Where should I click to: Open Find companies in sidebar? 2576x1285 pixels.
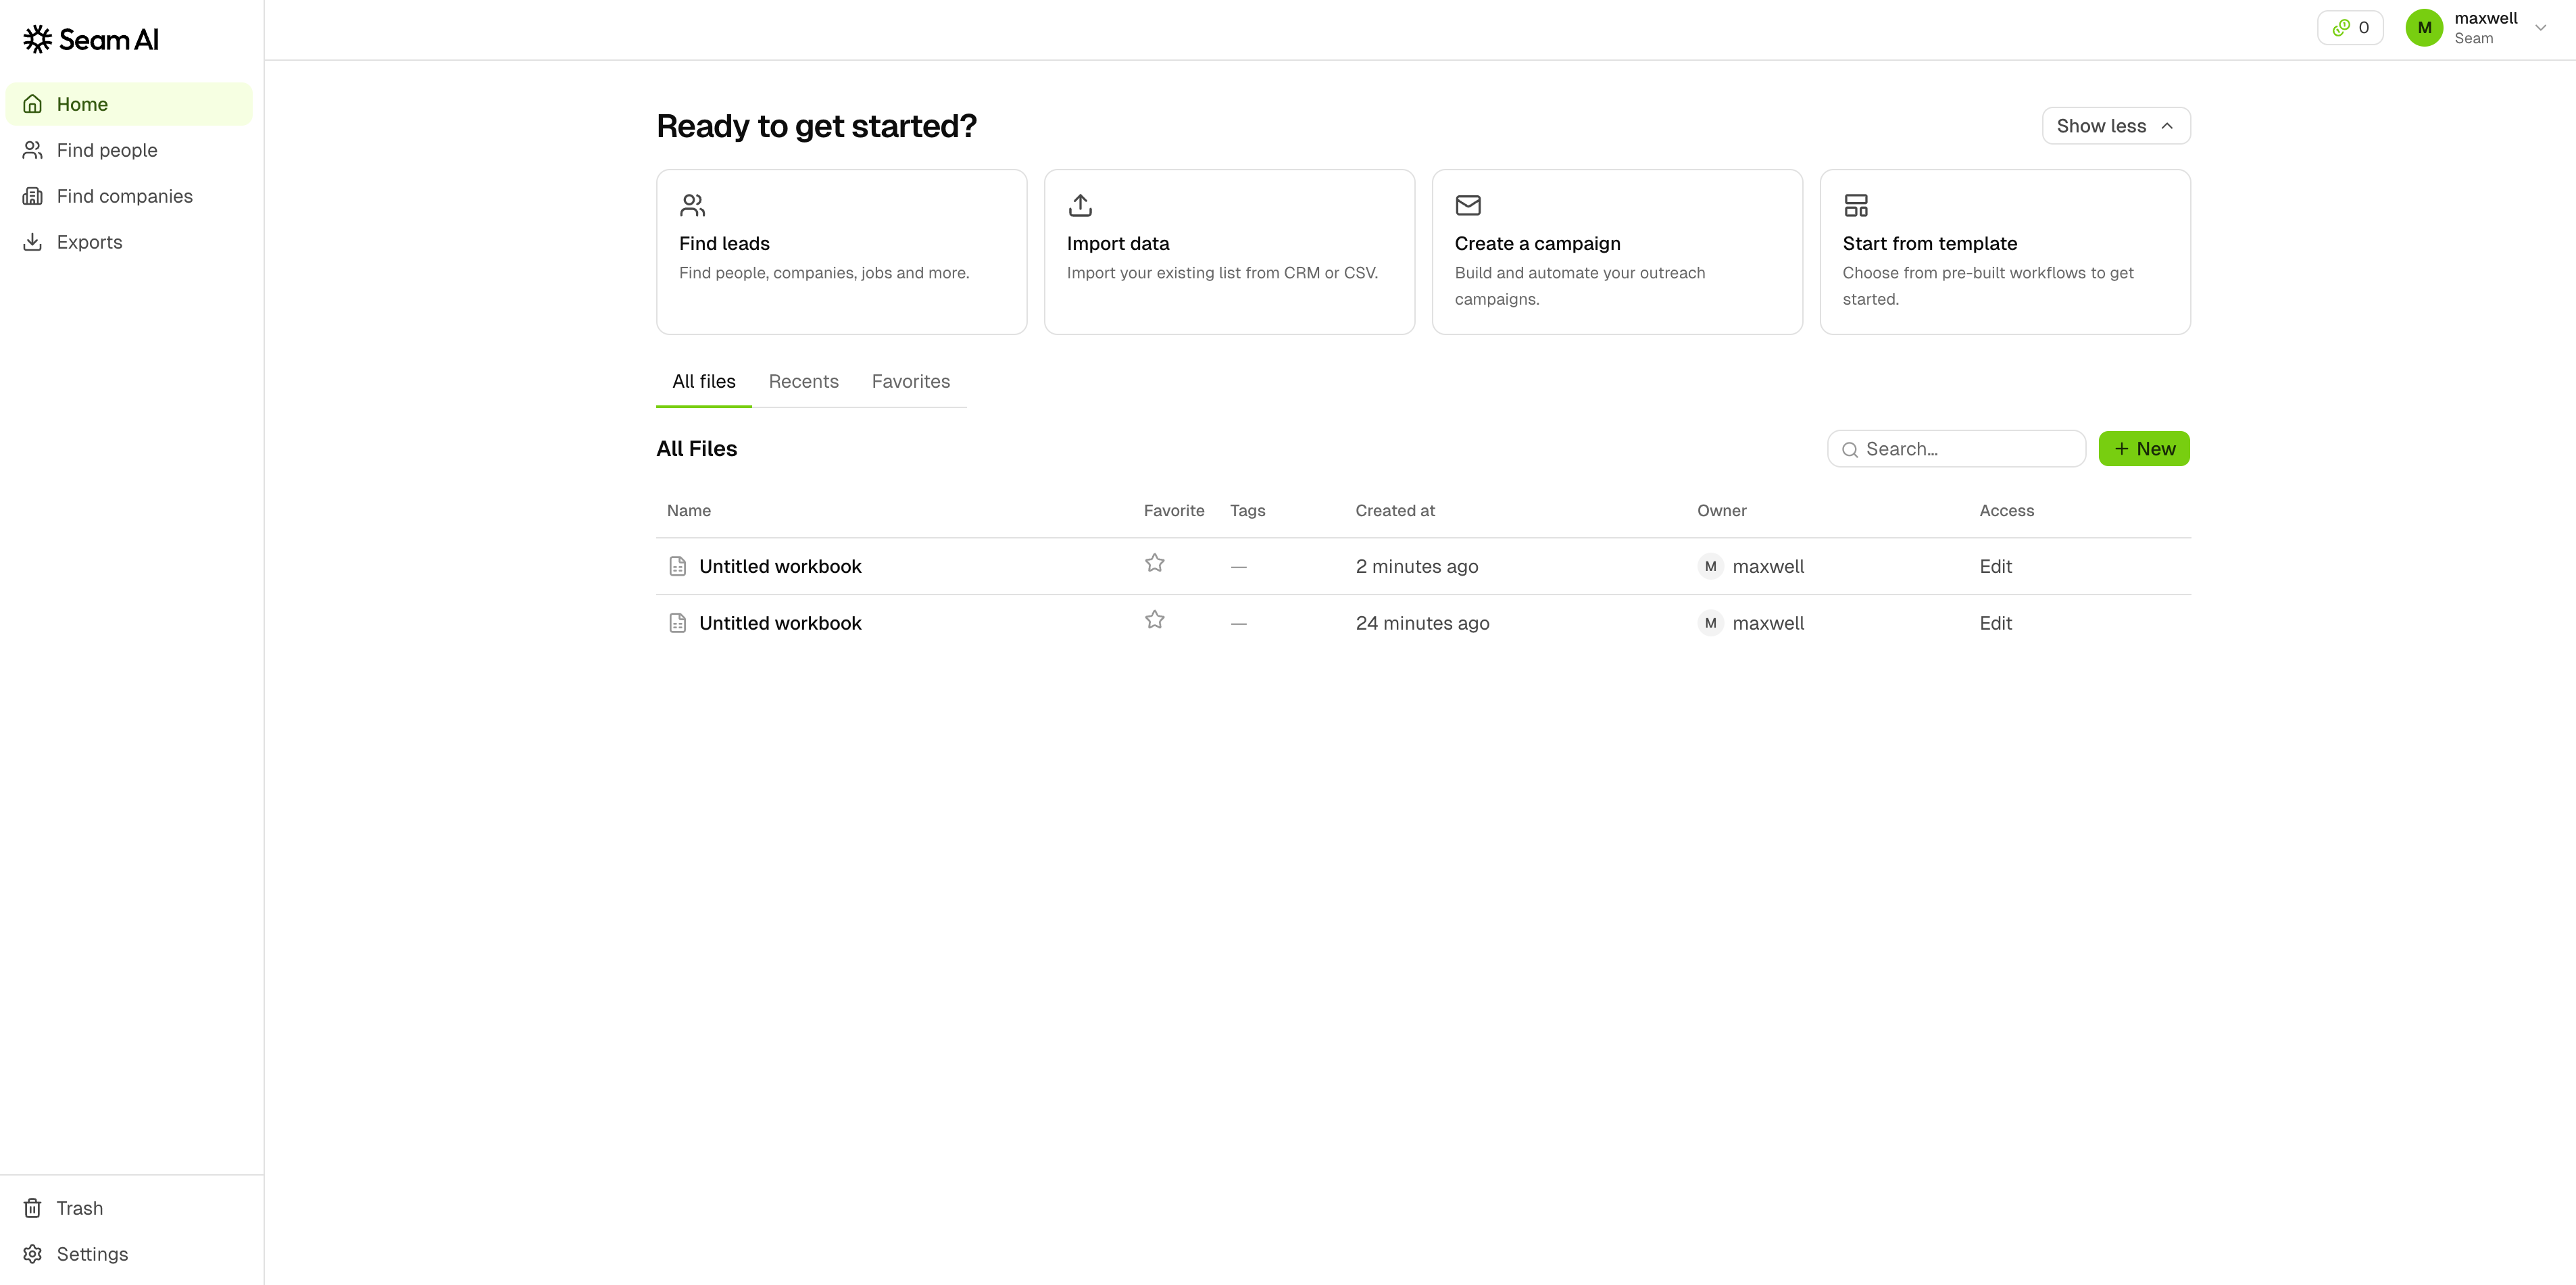(x=124, y=196)
